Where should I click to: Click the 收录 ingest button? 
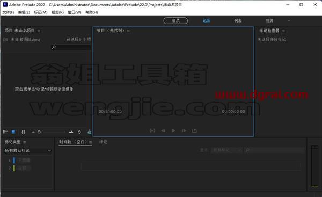(175, 21)
